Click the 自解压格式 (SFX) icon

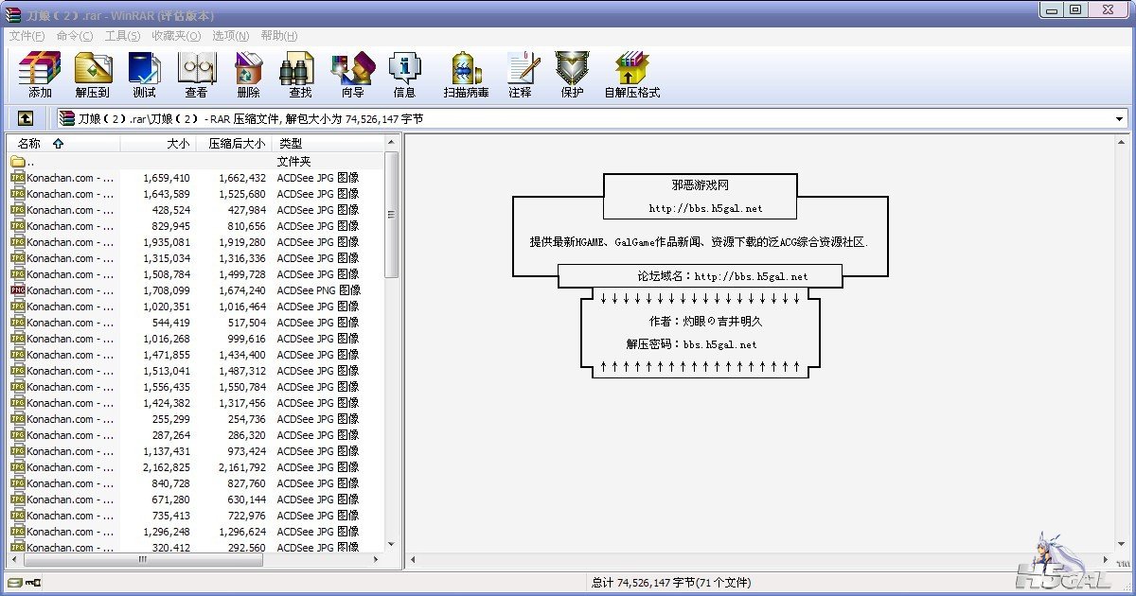pyautogui.click(x=631, y=74)
